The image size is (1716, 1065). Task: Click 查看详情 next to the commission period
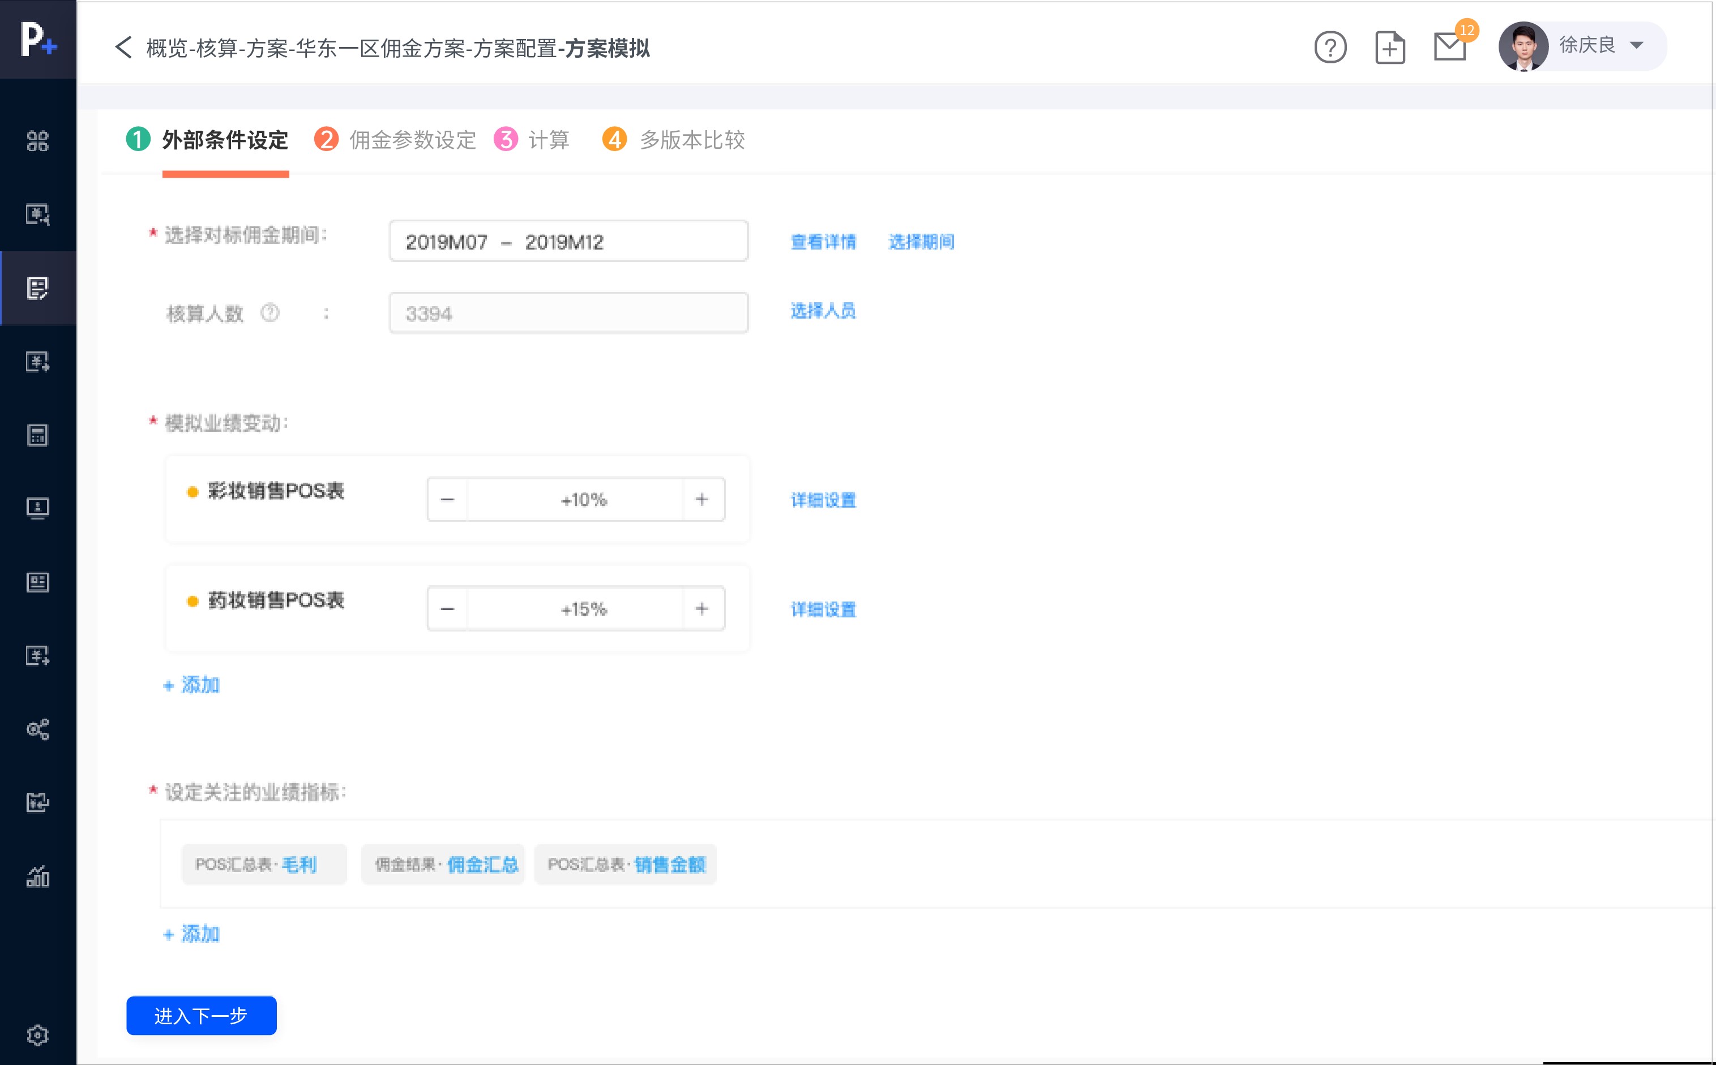823,242
